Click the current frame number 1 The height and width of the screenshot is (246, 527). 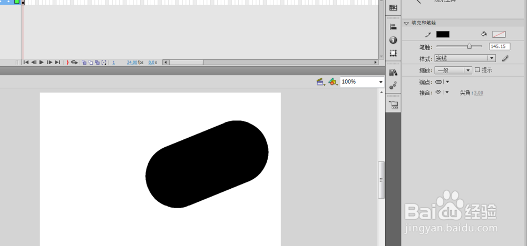(x=114, y=63)
